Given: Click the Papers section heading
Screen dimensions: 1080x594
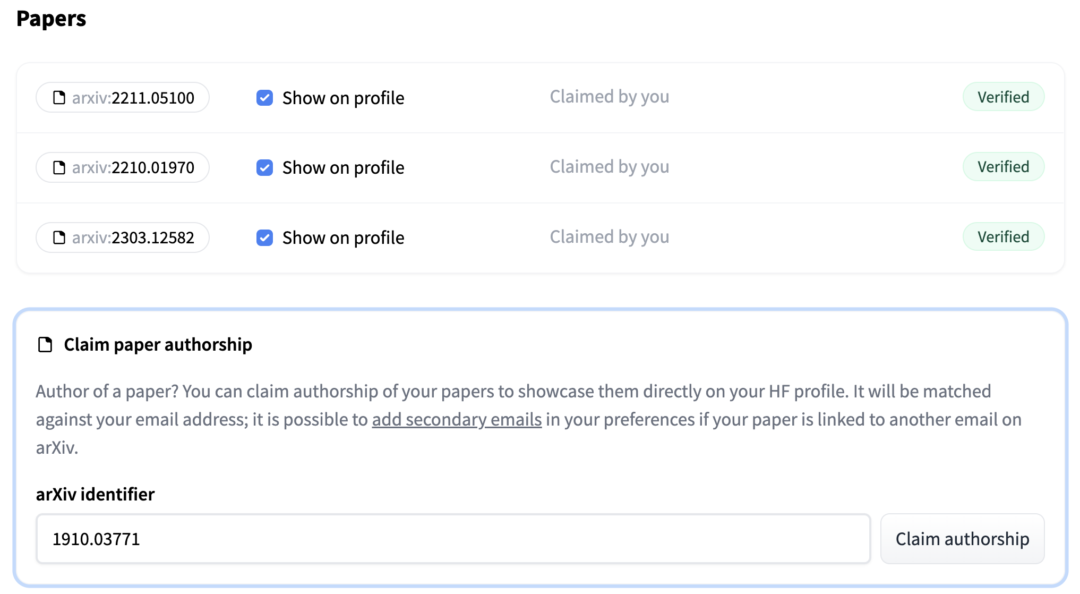Looking at the screenshot, I should [51, 19].
